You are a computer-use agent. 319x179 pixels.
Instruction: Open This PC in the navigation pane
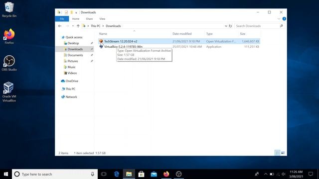tap(70, 89)
